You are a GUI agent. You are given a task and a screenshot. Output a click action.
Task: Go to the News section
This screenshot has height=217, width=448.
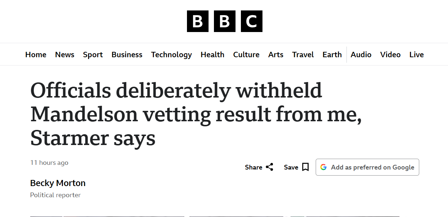(x=65, y=55)
